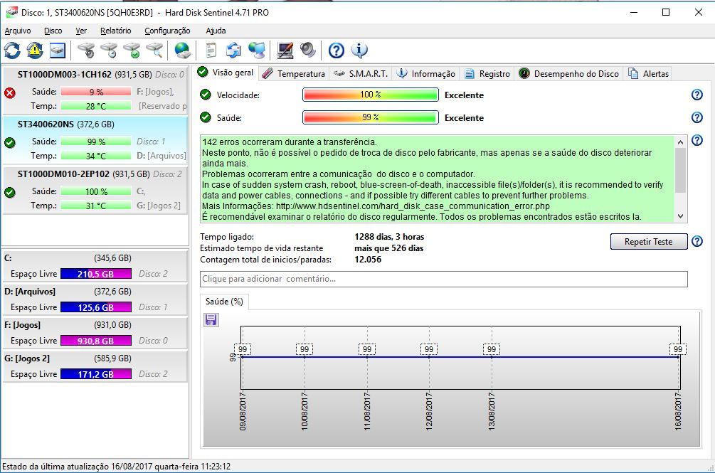This screenshot has height=473, width=715.
Task: Open the Configuração menu
Action: (167, 31)
